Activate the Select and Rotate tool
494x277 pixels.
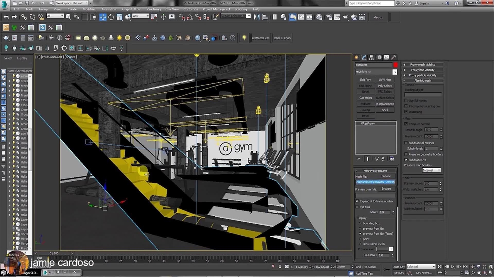coord(111,17)
